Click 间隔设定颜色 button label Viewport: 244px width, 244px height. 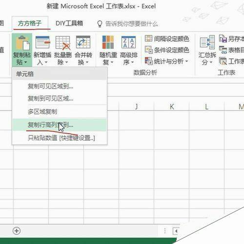(171, 39)
